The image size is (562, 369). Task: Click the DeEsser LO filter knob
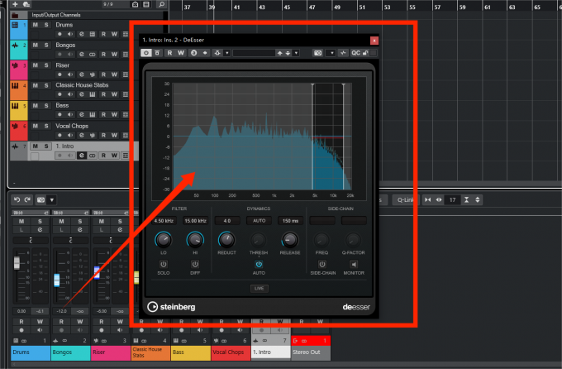tap(163, 240)
